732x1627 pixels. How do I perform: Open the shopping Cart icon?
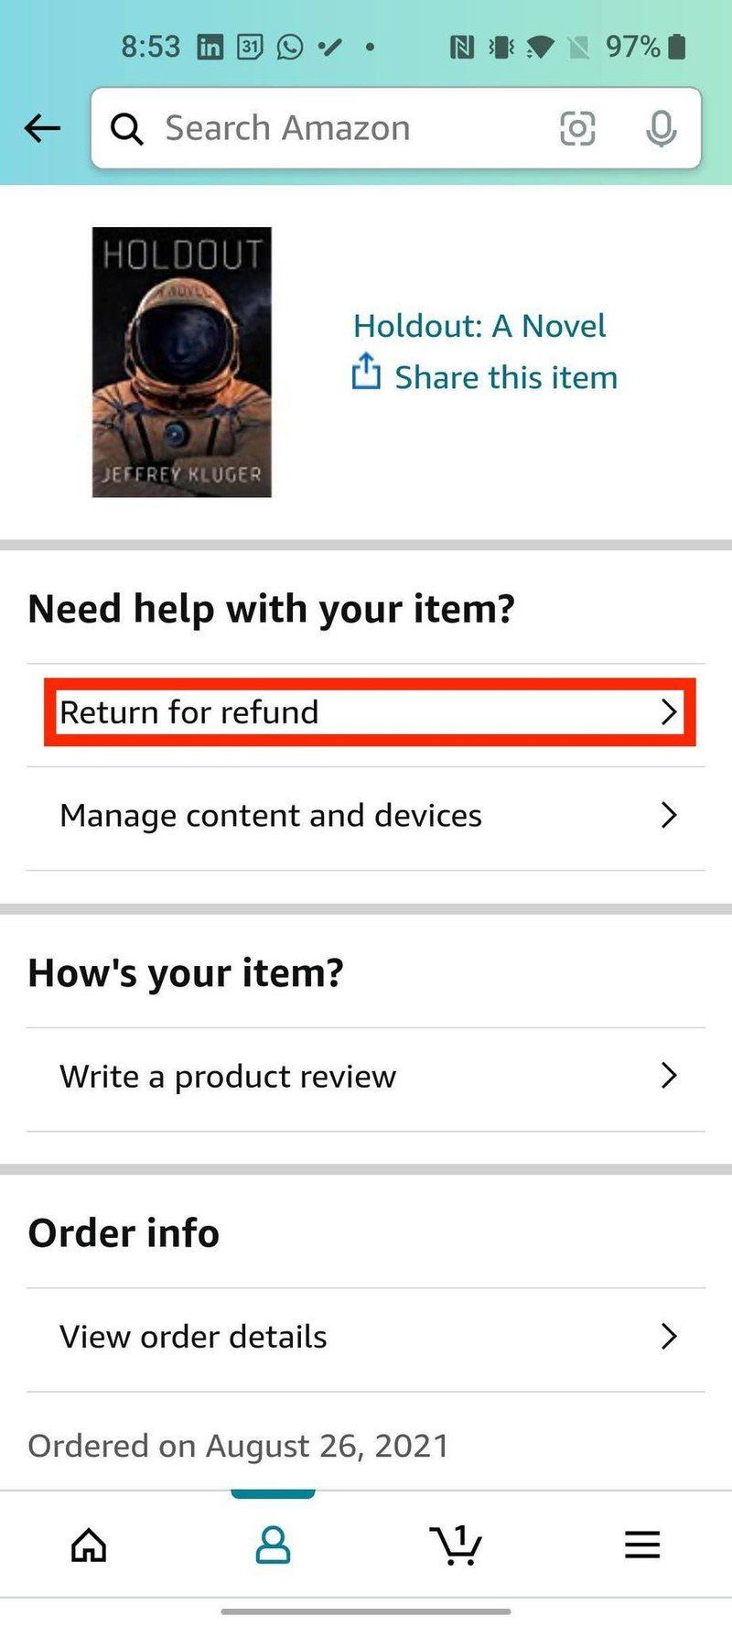[456, 1545]
